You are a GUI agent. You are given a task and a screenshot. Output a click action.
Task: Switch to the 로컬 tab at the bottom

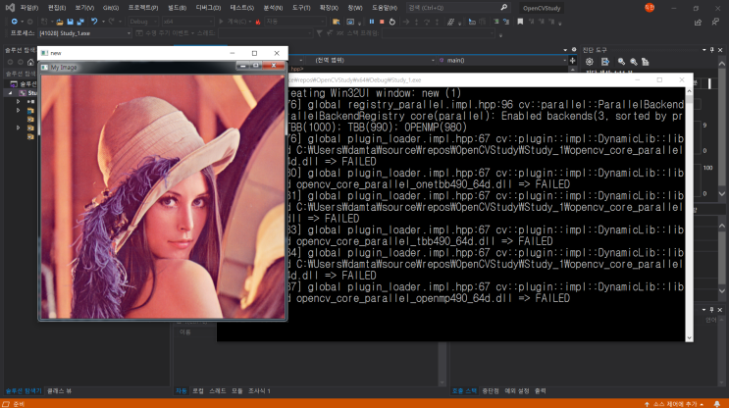click(198, 390)
